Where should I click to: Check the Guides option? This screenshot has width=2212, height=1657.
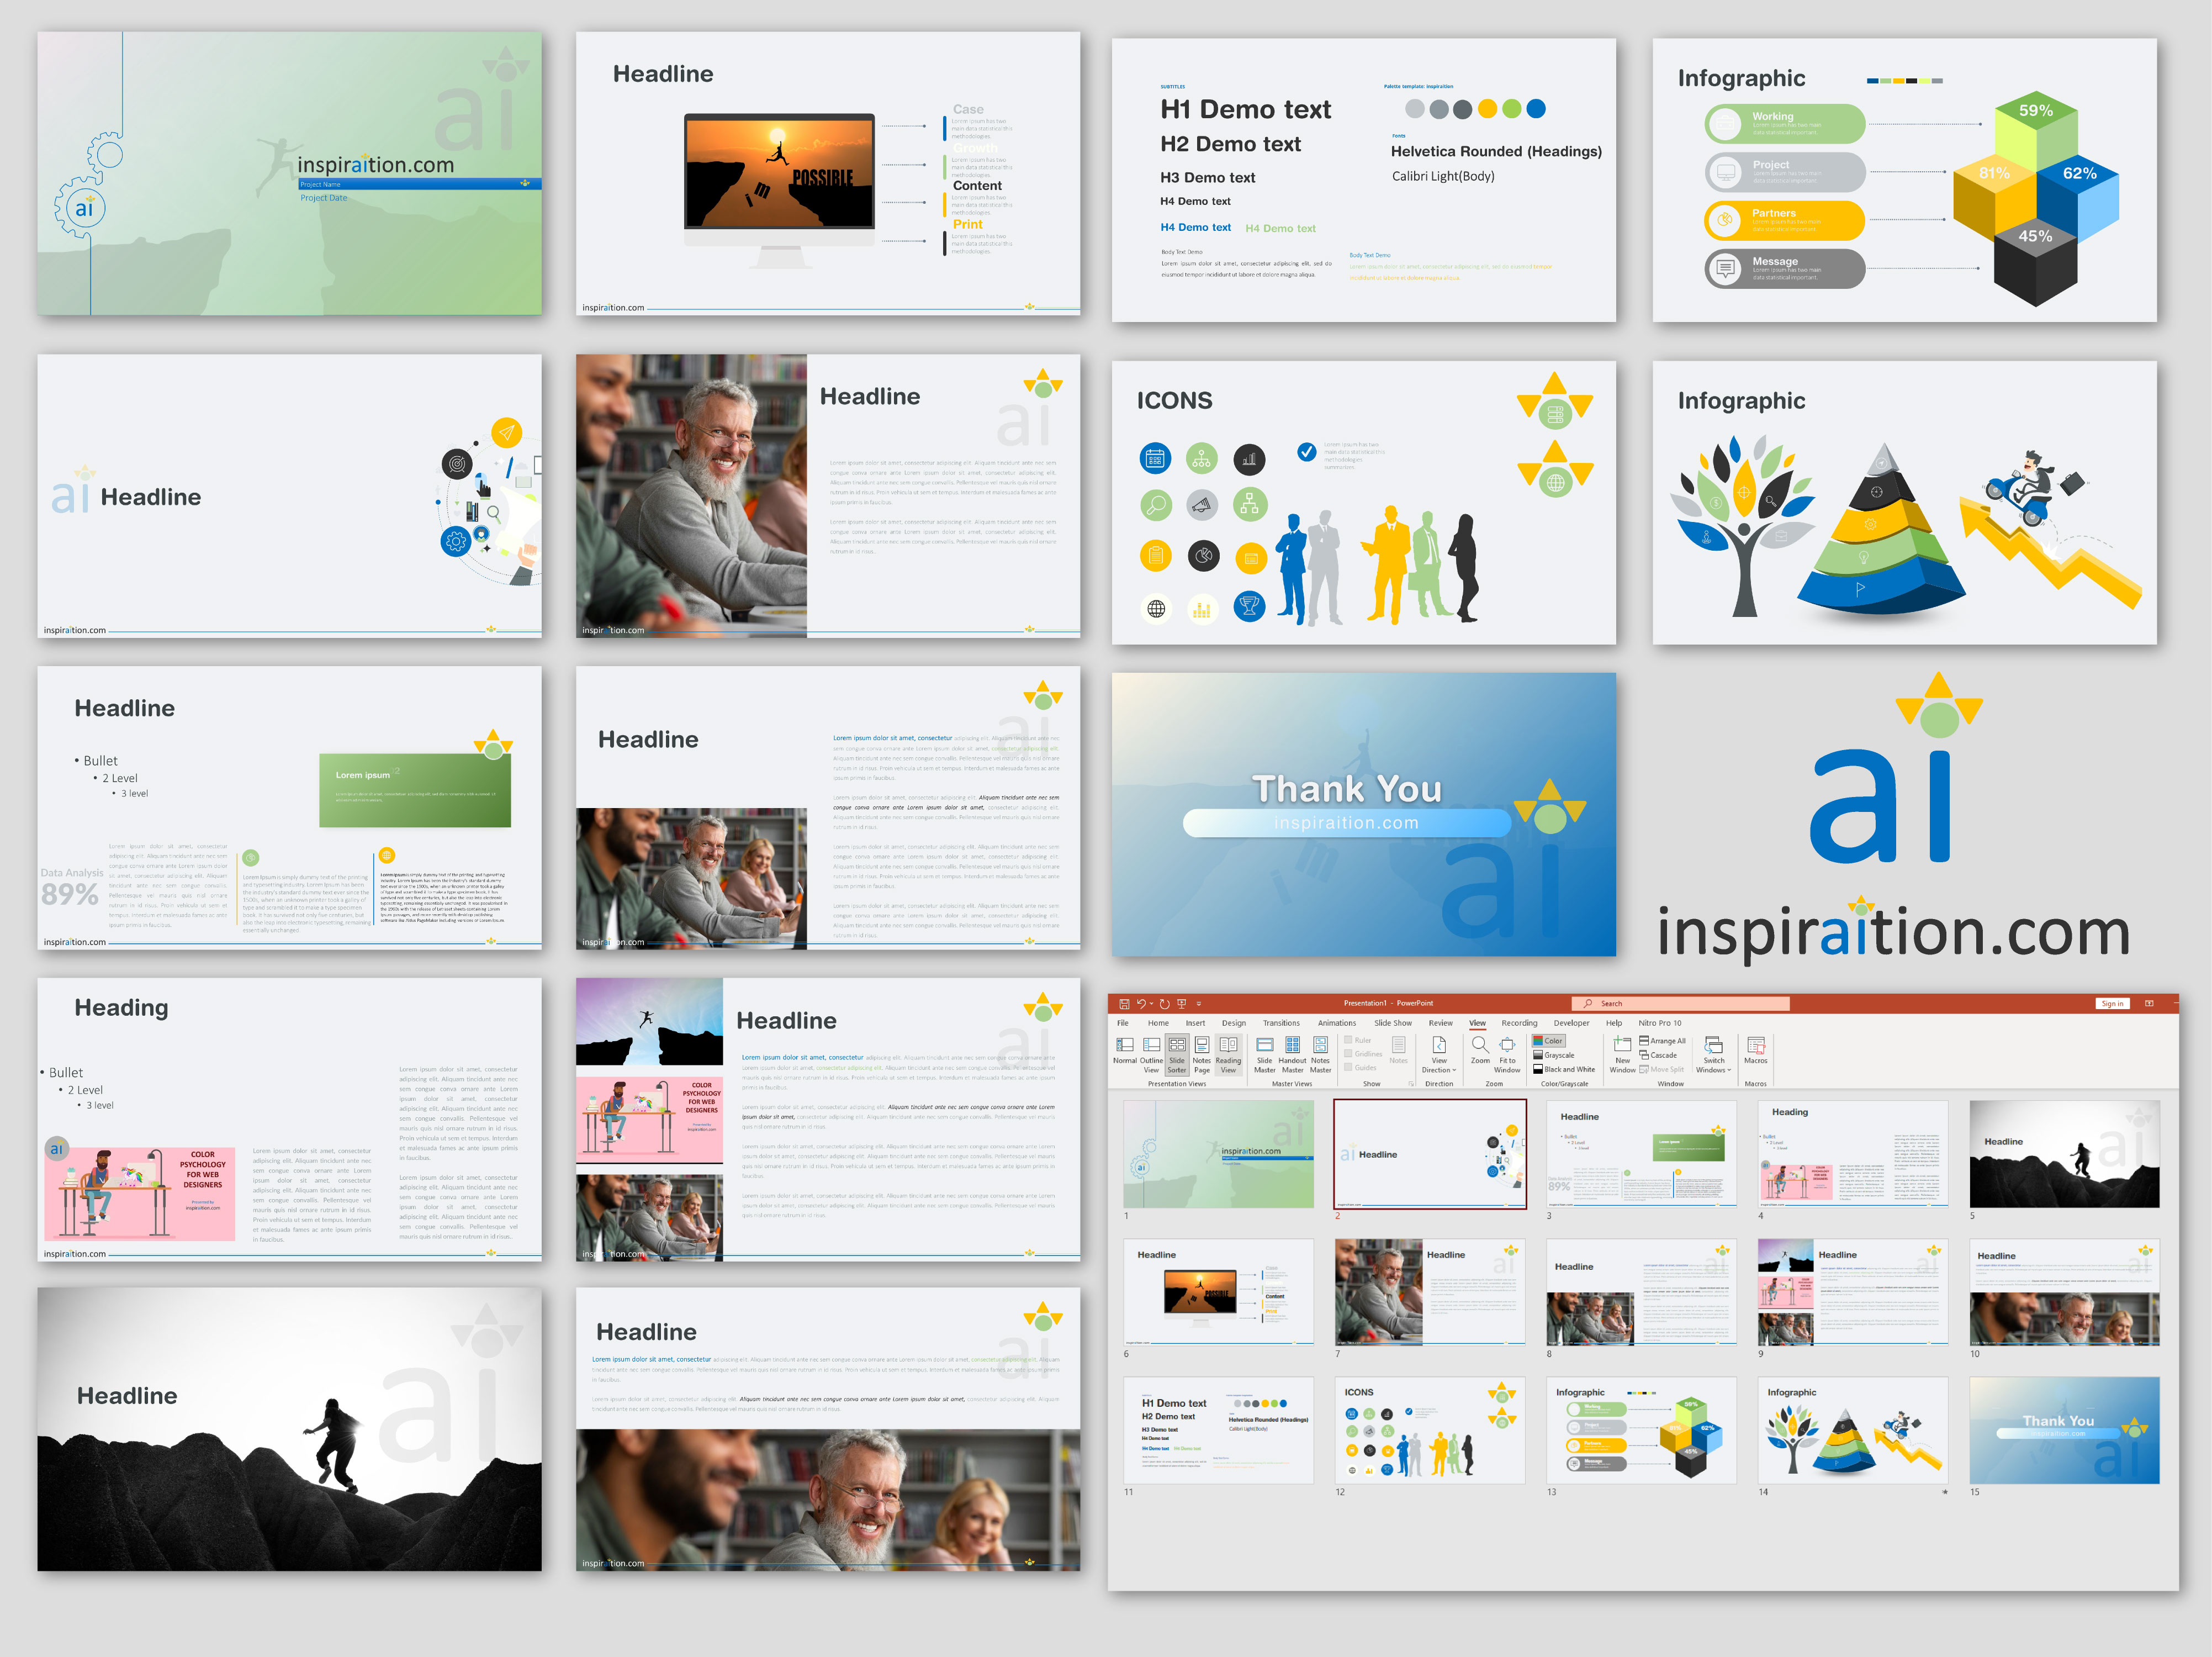click(x=1349, y=1067)
